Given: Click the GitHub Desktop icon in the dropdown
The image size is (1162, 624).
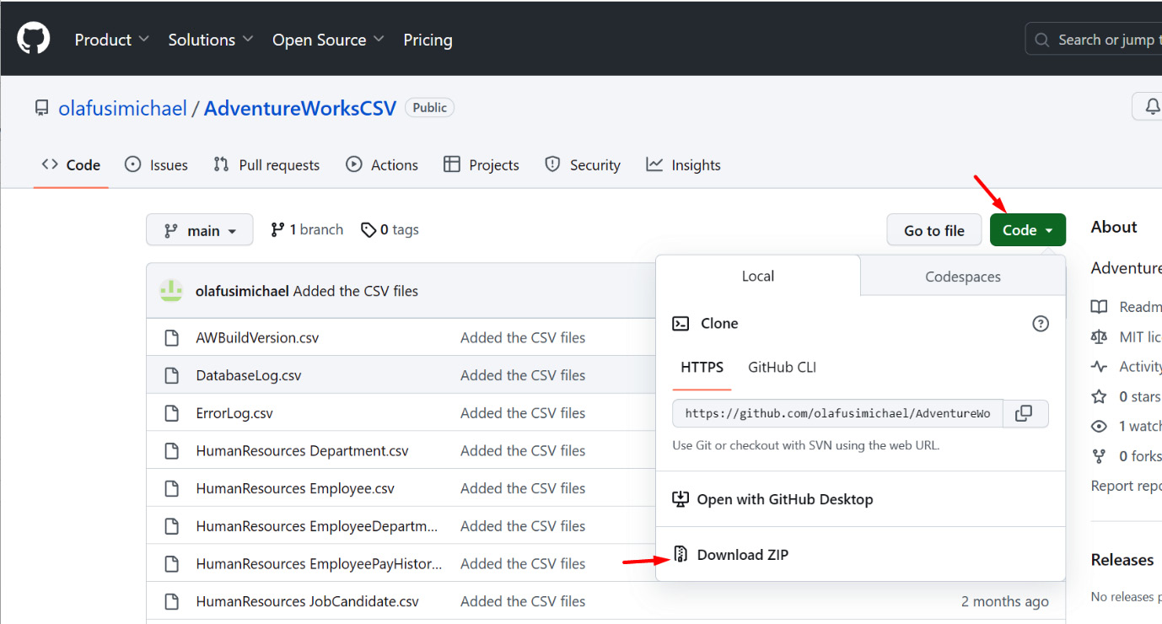Looking at the screenshot, I should click(x=681, y=499).
